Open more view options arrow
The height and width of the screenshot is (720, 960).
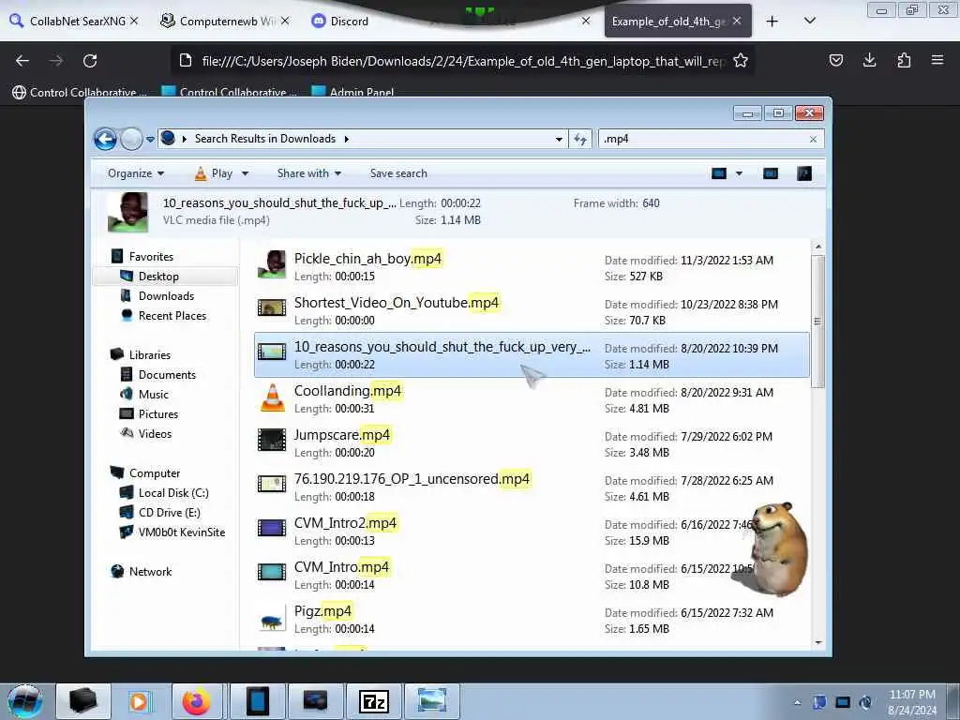739,173
